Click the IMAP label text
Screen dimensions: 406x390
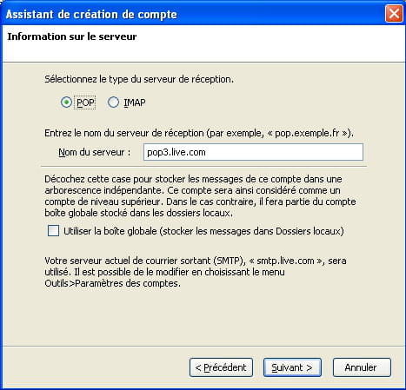point(135,102)
